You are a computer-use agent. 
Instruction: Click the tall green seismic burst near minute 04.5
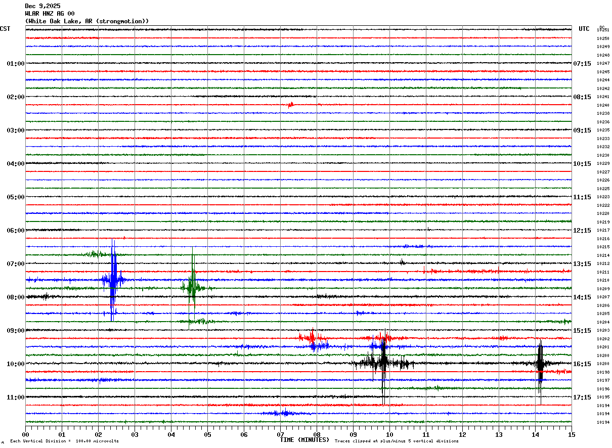[x=193, y=288]
